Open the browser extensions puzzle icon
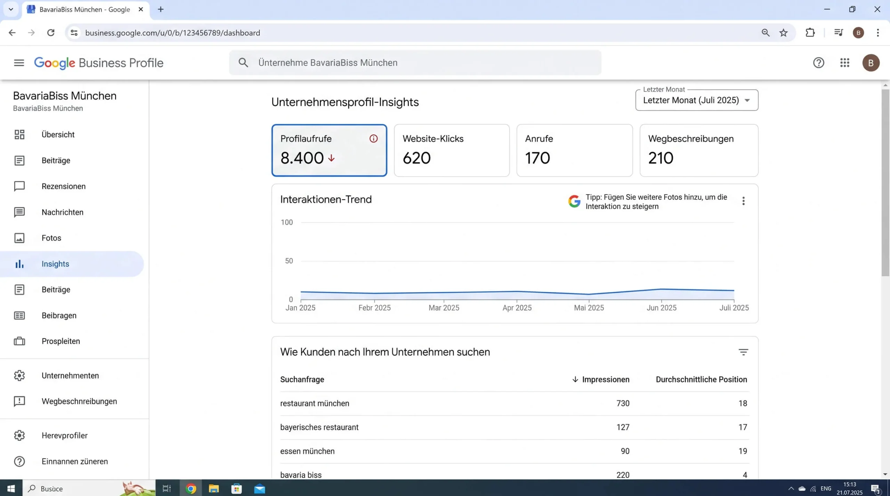Screen dimensions: 890x496 coord(810,33)
